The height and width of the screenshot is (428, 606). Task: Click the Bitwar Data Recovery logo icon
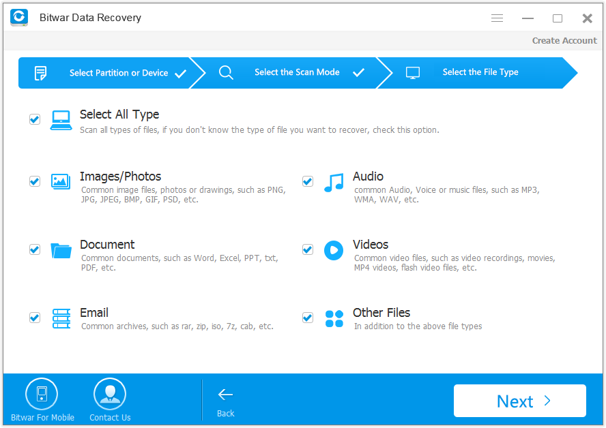point(19,17)
